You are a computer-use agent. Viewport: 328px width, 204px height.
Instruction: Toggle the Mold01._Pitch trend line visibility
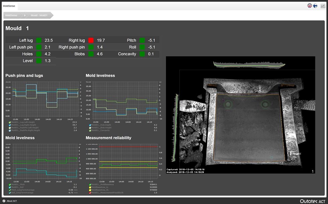pyautogui.click(x=9, y=185)
